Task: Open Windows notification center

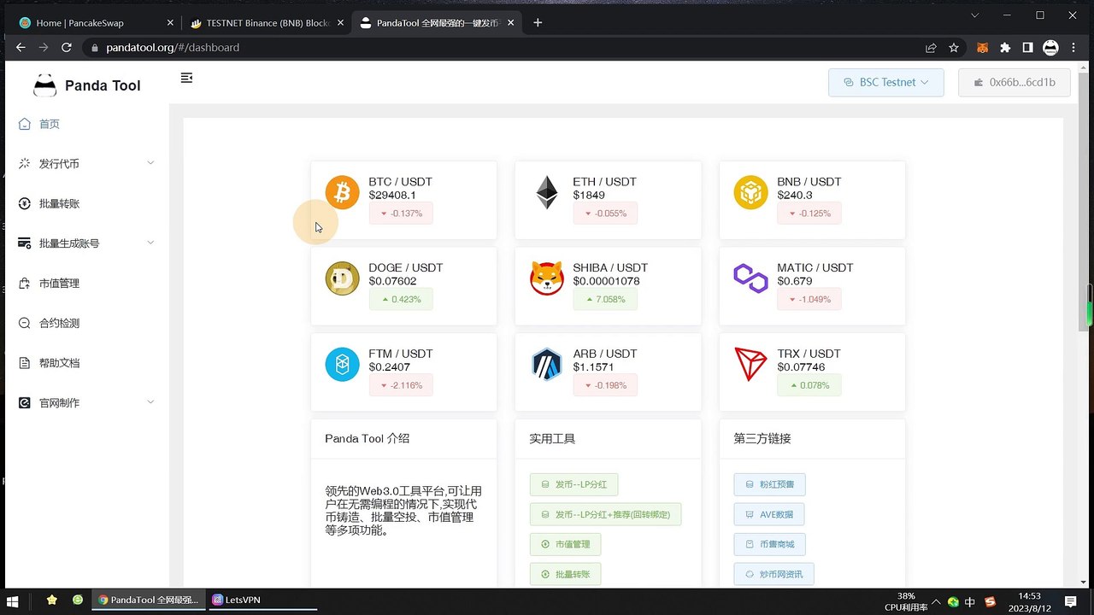Action: 1070,601
